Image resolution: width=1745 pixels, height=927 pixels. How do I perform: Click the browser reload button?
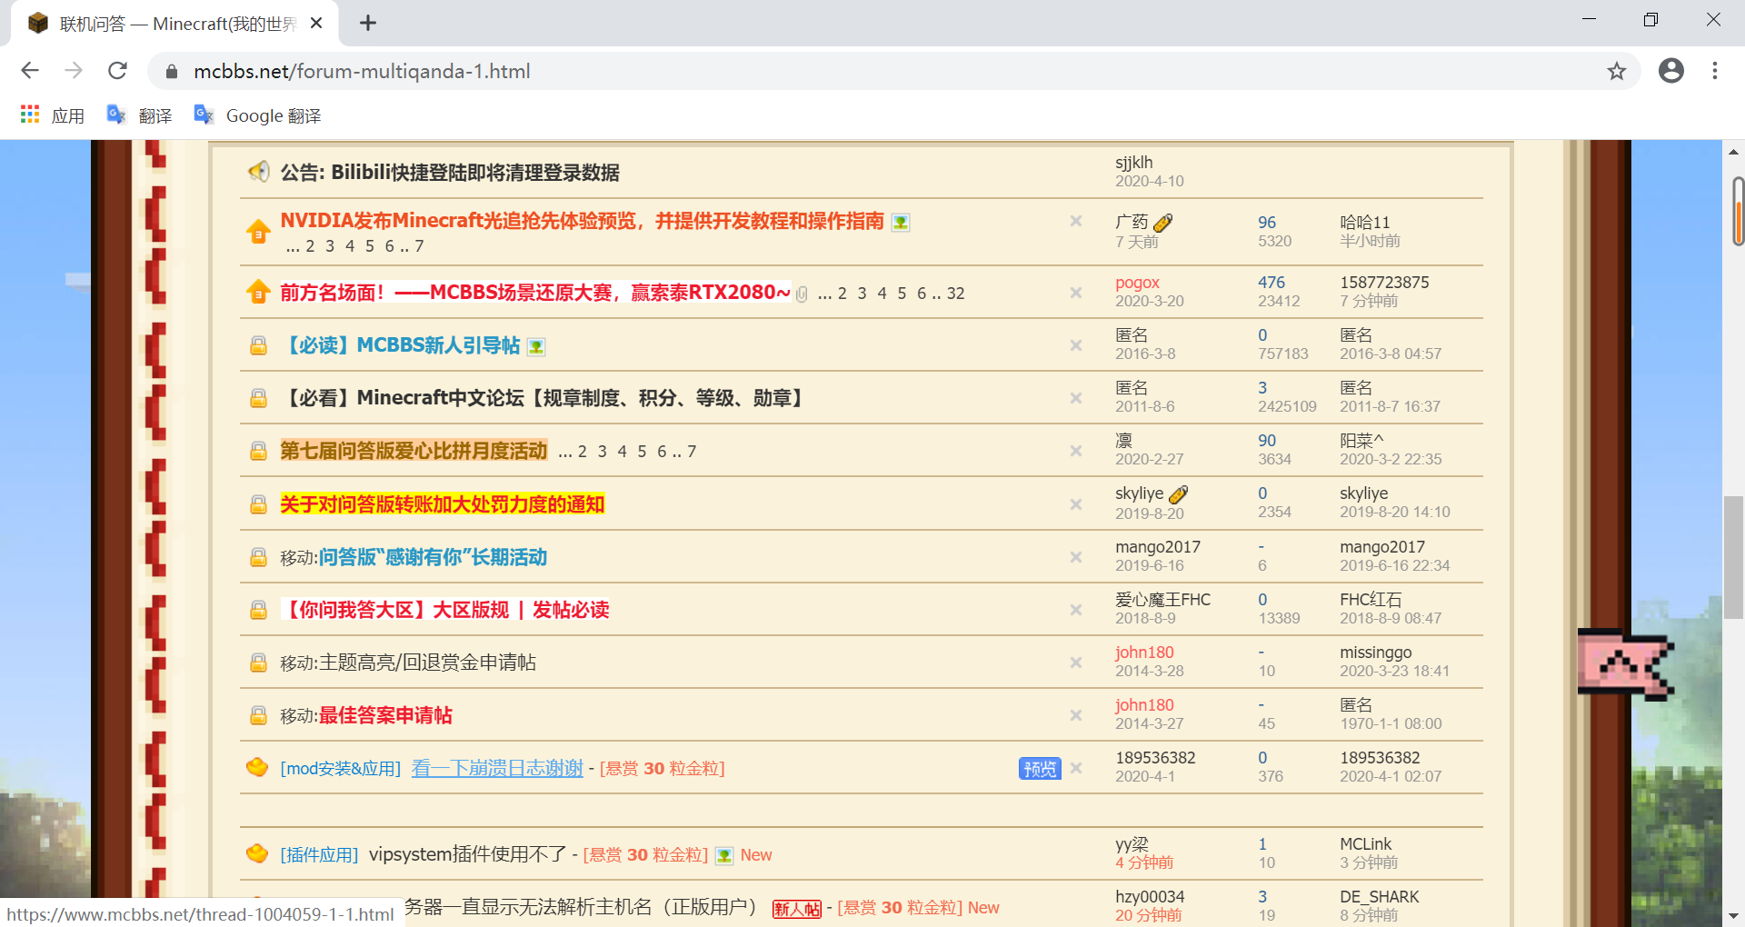[x=117, y=71]
